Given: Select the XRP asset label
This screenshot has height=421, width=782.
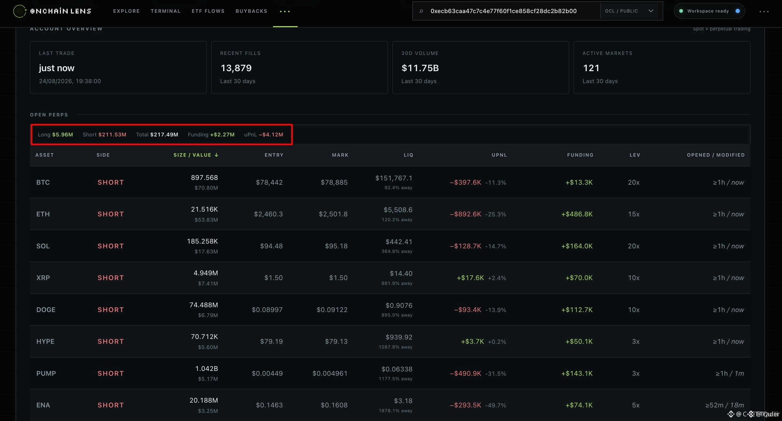Looking at the screenshot, I should point(43,278).
